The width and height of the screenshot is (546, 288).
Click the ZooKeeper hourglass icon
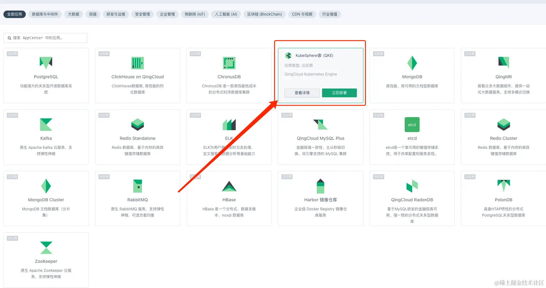pos(46,248)
